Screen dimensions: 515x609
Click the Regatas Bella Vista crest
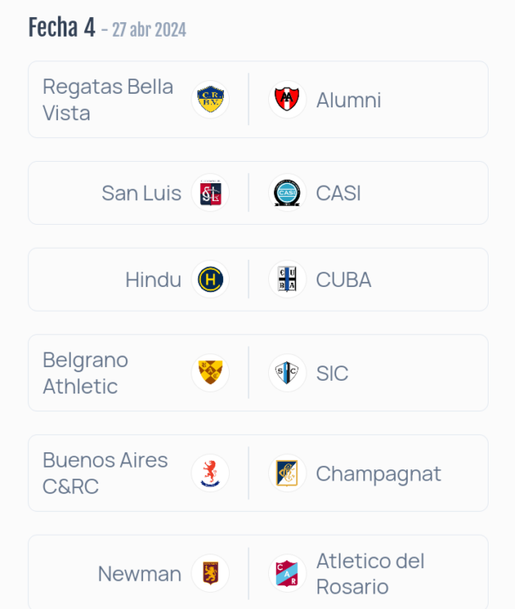click(210, 100)
